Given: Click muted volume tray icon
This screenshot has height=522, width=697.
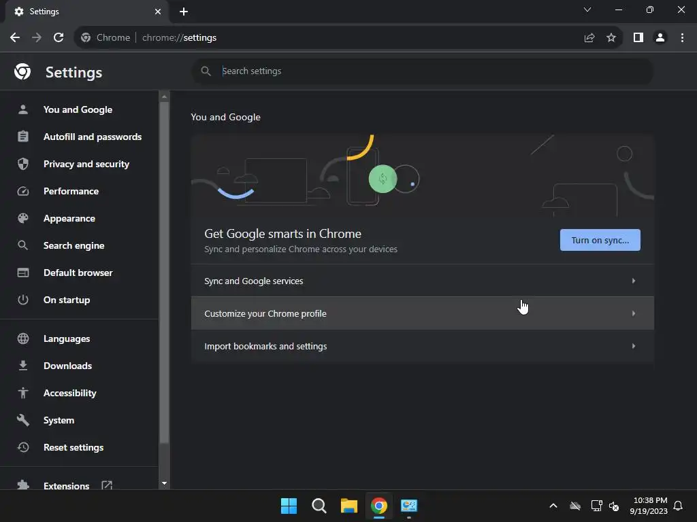Looking at the screenshot, I should coord(614,506).
